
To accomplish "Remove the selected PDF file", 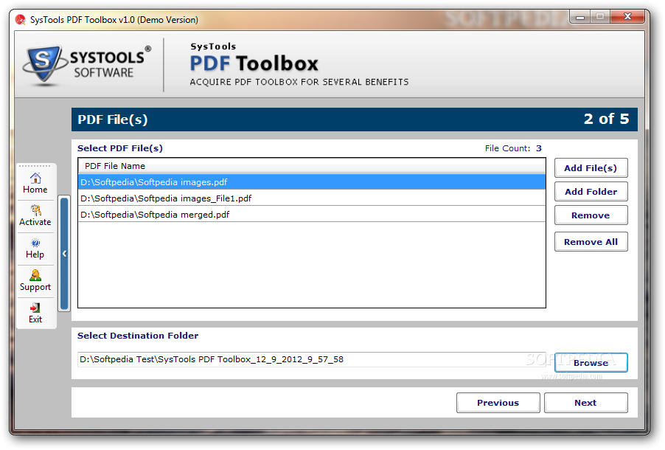I will (591, 215).
